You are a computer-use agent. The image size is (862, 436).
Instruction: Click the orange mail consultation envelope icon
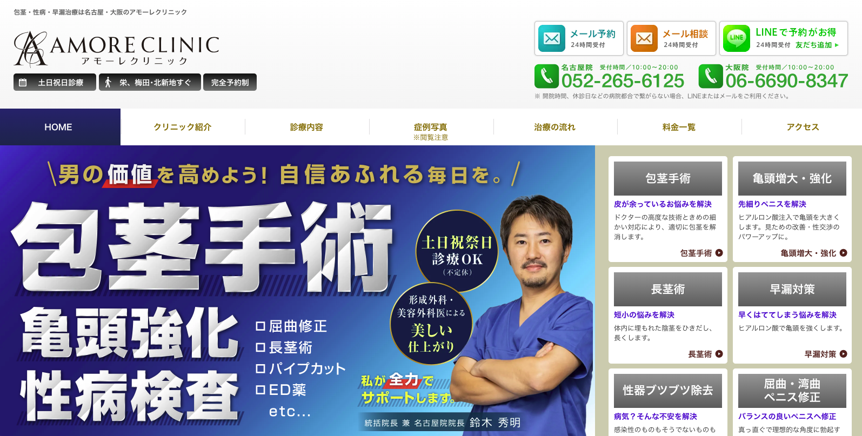[644, 38]
